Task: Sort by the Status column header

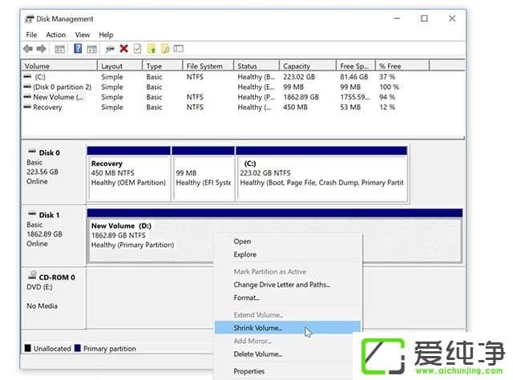Action: click(x=256, y=66)
